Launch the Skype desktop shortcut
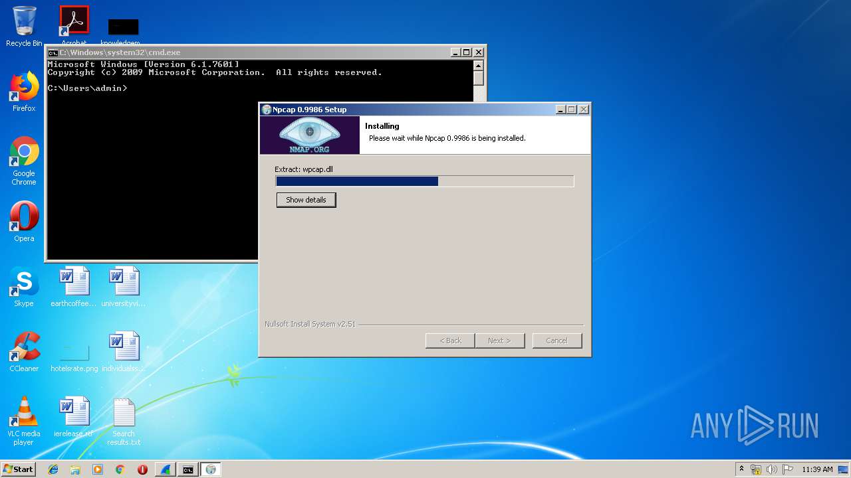 click(24, 287)
